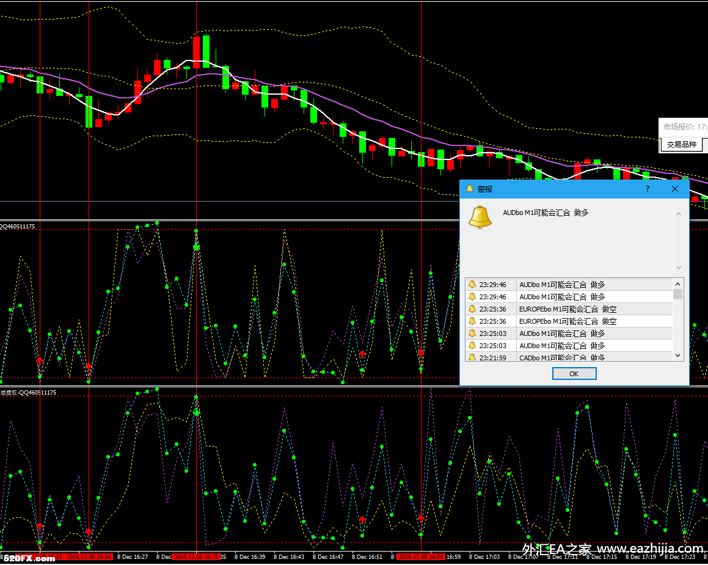Click the small bell icon in 警报 title bar

click(470, 188)
